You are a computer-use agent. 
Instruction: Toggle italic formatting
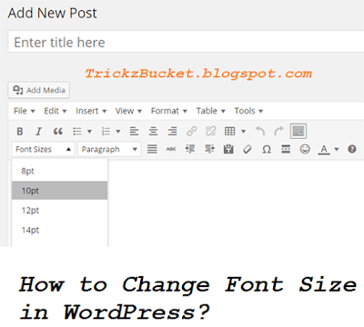coord(38,132)
